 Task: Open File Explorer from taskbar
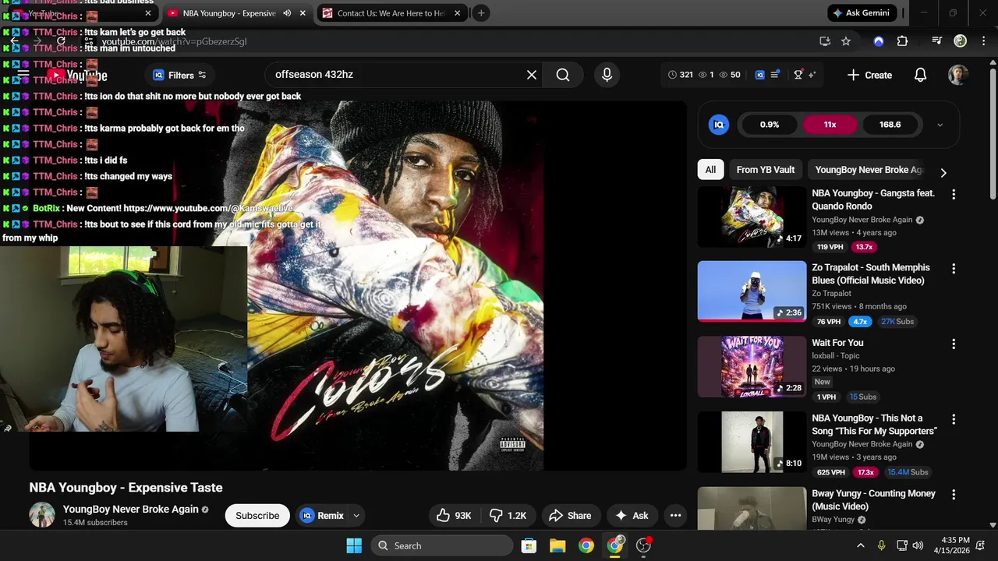click(x=557, y=545)
